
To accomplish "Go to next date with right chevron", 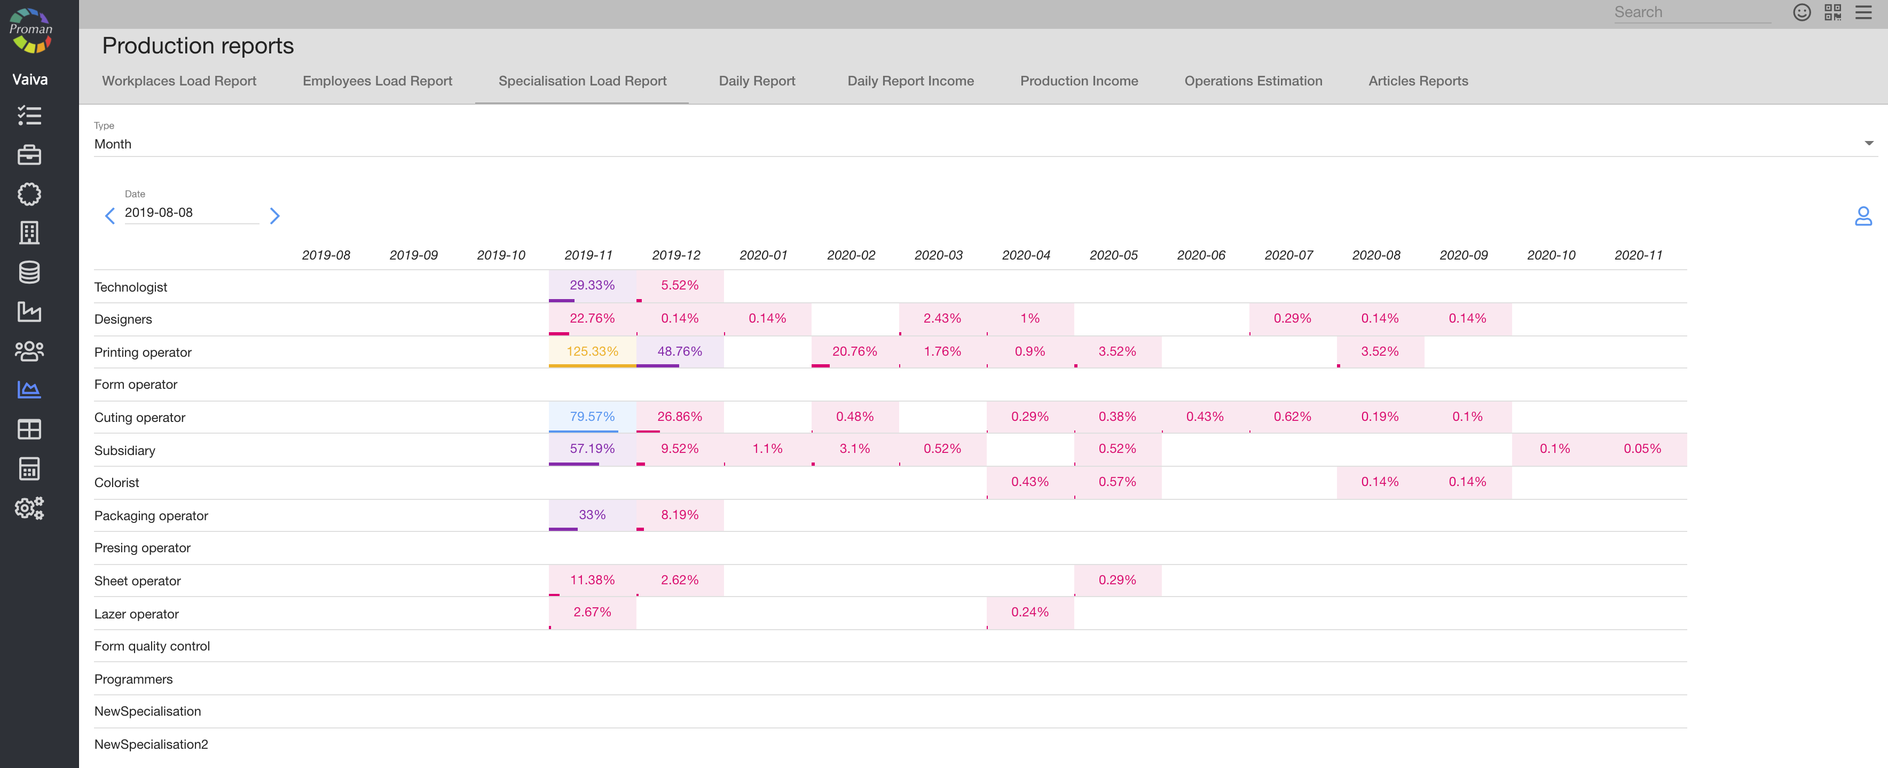I will (x=275, y=215).
